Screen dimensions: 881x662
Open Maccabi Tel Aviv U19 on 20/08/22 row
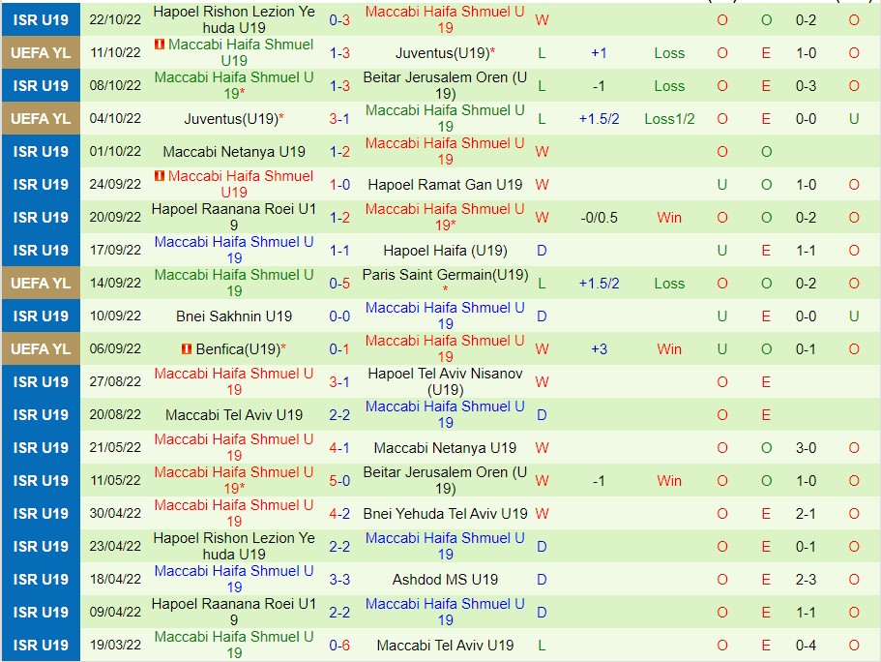(234, 415)
